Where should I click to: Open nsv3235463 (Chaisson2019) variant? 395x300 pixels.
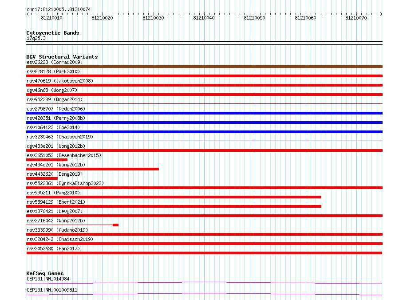(x=60, y=137)
